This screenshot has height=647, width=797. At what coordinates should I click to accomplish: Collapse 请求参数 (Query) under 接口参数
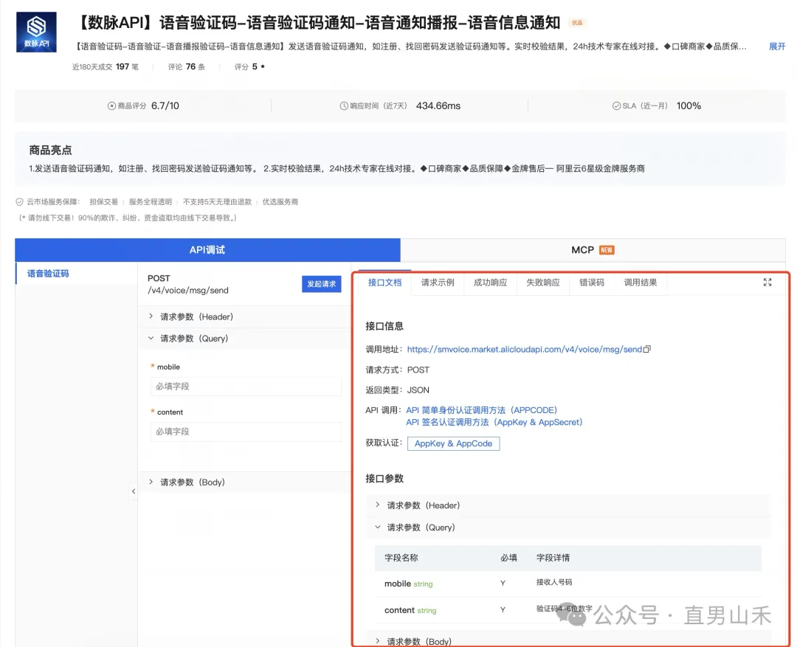[x=567, y=527]
